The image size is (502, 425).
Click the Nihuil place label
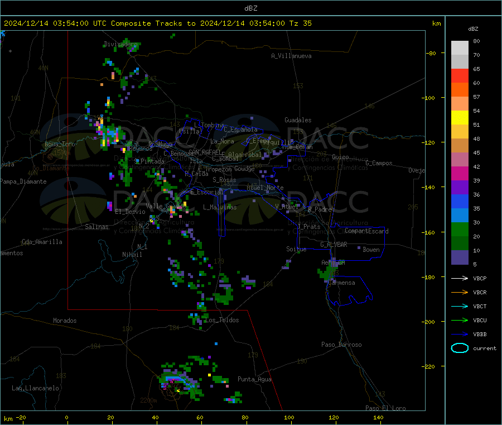point(132,255)
